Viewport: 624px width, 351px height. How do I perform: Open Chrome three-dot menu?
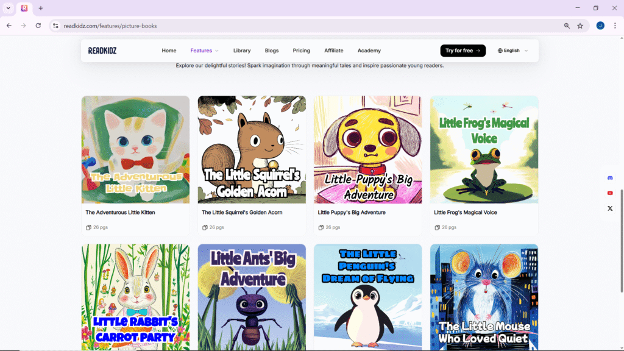point(615,26)
